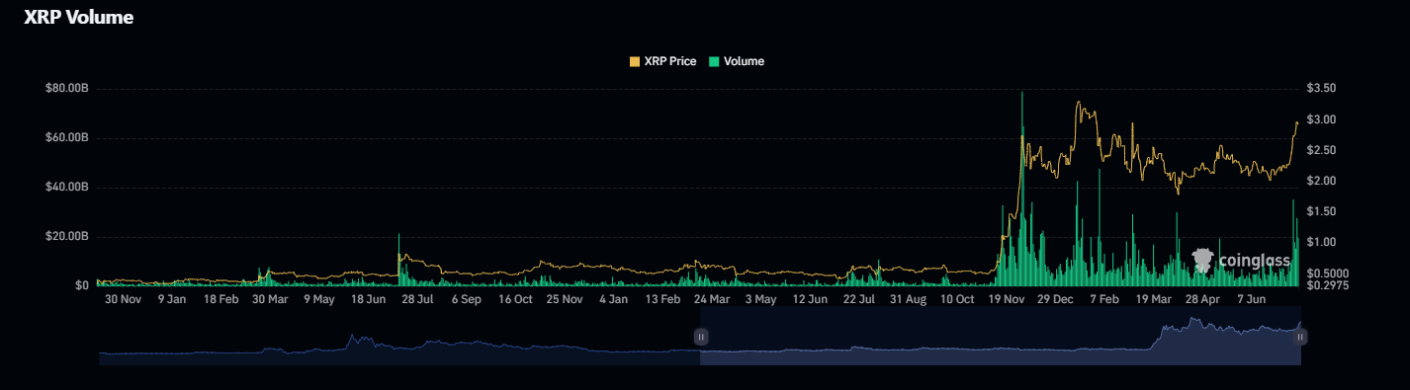Click the 4 Jan date label
Image resolution: width=1410 pixels, height=390 pixels.
[613, 299]
